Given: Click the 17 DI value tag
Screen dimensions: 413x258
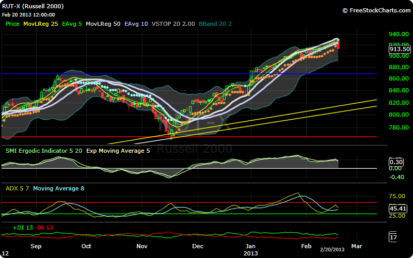Looking at the screenshot, I should pyautogui.click(x=393, y=237).
